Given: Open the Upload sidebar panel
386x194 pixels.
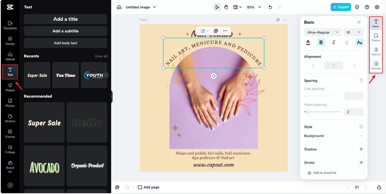Looking at the screenshot, I should tap(10, 56).
